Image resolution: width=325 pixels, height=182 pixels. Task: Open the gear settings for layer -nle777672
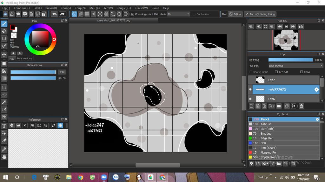pyautogui.click(x=316, y=89)
